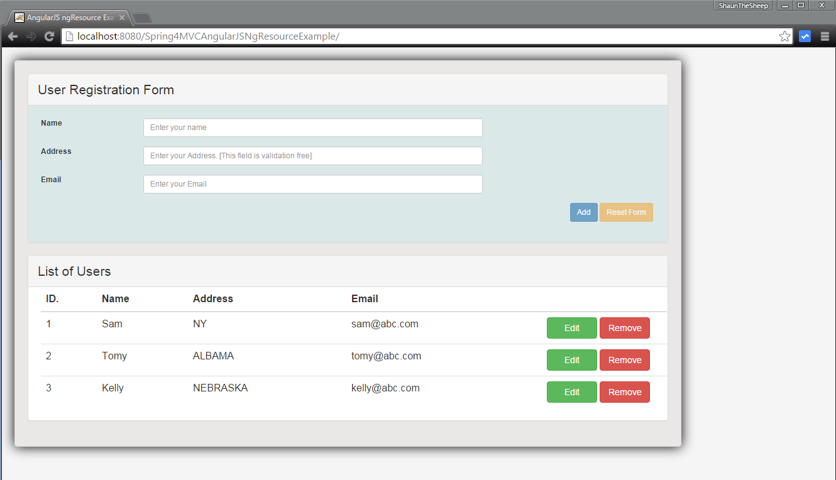Click the browser forward arrow

pyautogui.click(x=30, y=36)
